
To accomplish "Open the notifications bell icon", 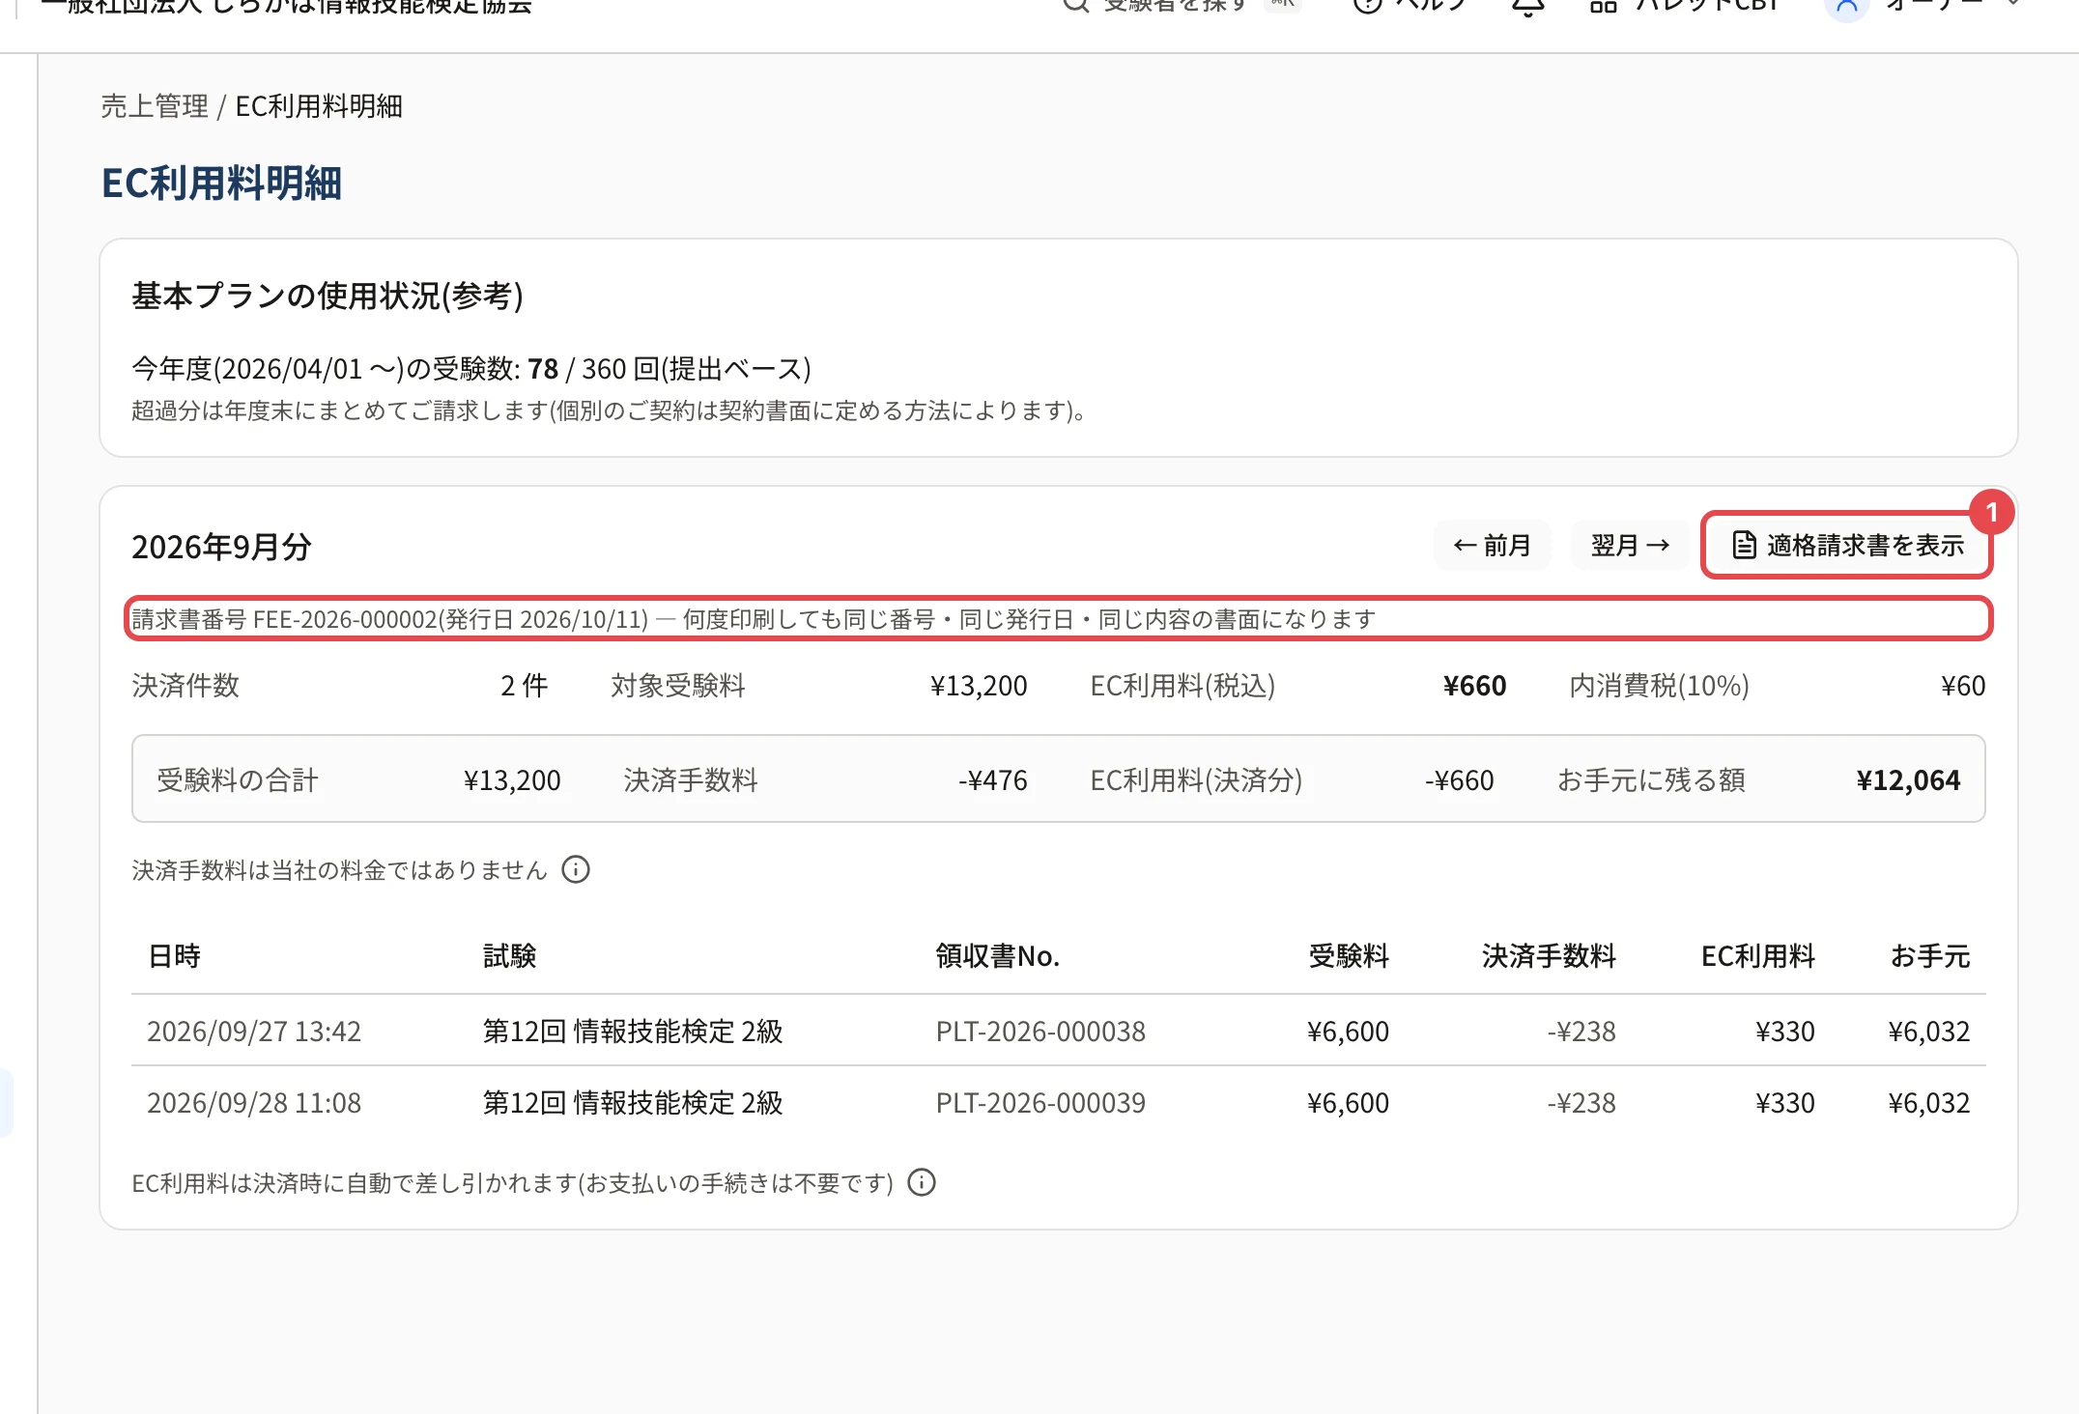I will (1528, 6).
